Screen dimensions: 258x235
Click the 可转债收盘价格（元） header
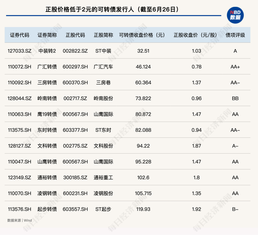click(142, 35)
